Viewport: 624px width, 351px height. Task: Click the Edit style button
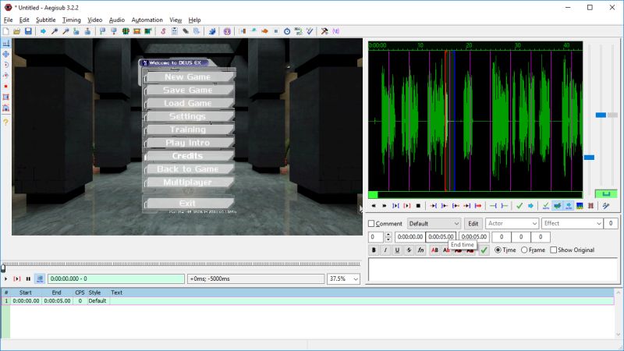point(473,224)
